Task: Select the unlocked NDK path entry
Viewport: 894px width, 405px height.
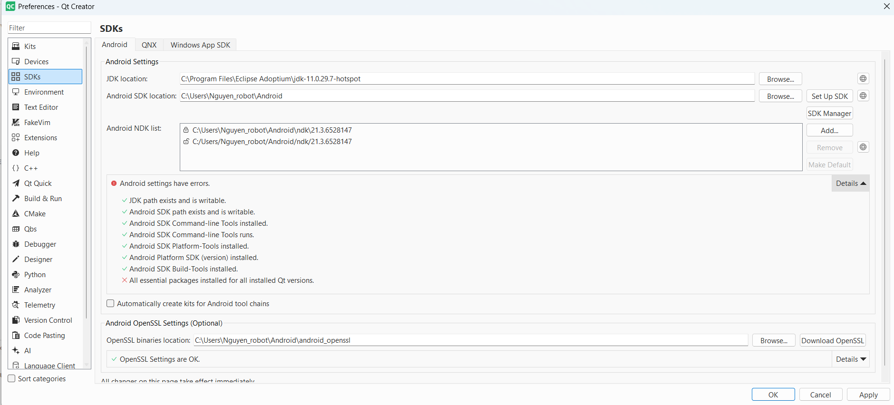Action: pos(272,142)
